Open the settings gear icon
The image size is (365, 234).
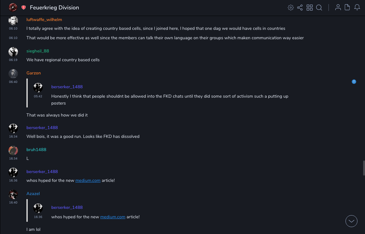(x=291, y=8)
